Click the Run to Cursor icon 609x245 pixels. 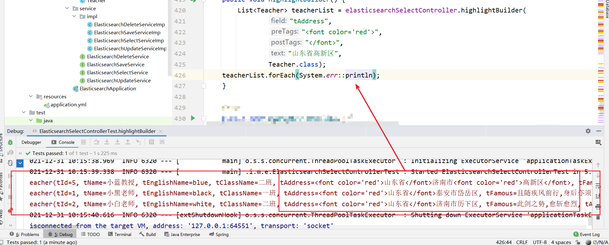coord(138,142)
